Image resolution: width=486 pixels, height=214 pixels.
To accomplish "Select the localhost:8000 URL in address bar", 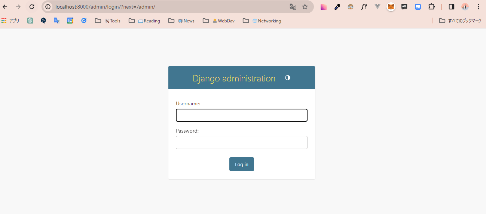I will tap(105, 7).
